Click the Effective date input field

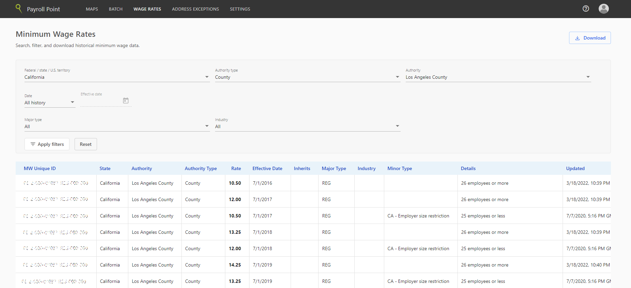[100, 102]
